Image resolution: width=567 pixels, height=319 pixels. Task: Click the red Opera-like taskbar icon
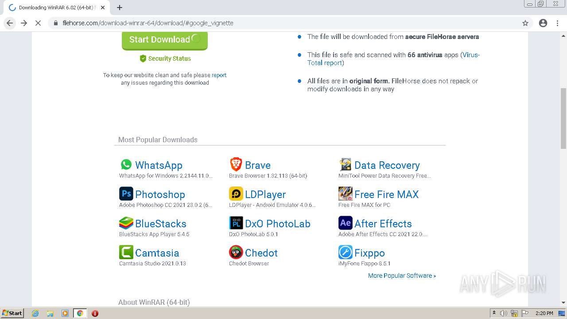pyautogui.click(x=95, y=313)
